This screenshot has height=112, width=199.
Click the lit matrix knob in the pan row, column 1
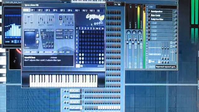(80, 55)
